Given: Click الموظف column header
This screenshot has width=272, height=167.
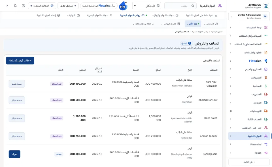Looking at the screenshot, I should (214, 70).
